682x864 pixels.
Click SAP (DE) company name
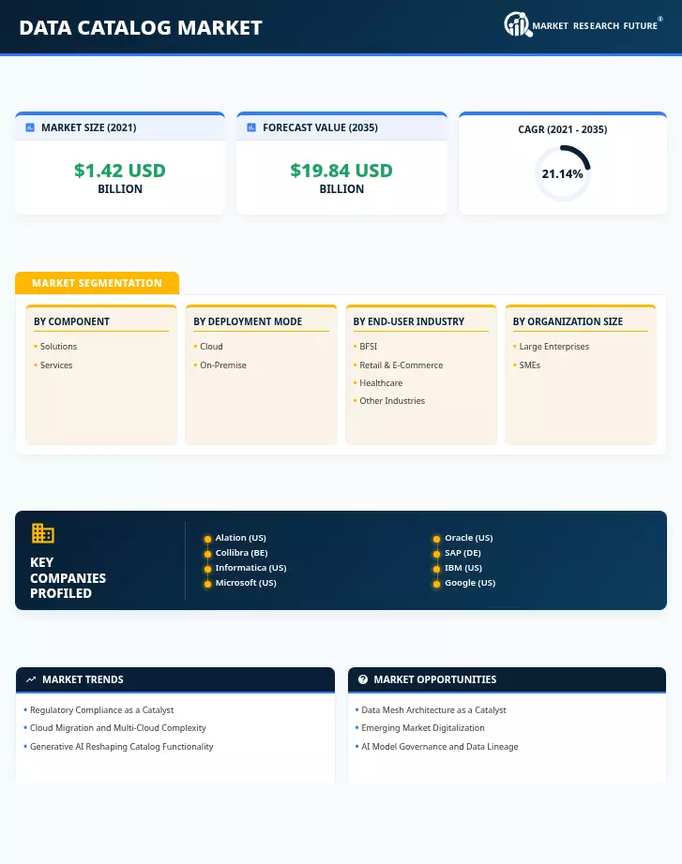(462, 553)
